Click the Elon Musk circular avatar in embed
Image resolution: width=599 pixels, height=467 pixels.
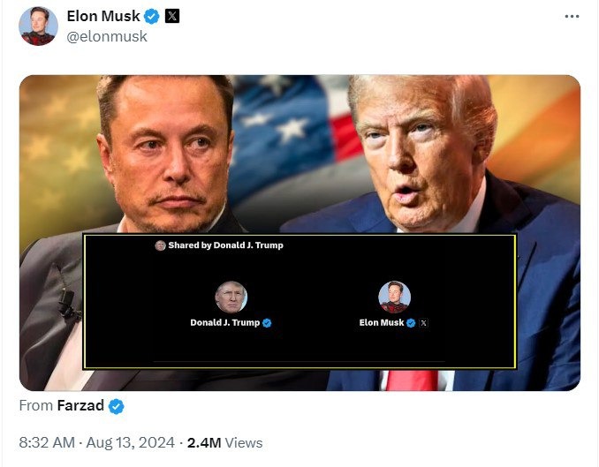coord(394,297)
